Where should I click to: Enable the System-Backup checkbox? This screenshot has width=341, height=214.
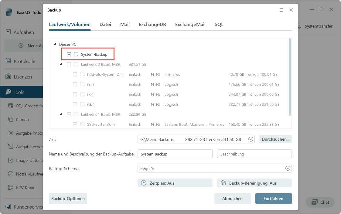click(x=68, y=54)
